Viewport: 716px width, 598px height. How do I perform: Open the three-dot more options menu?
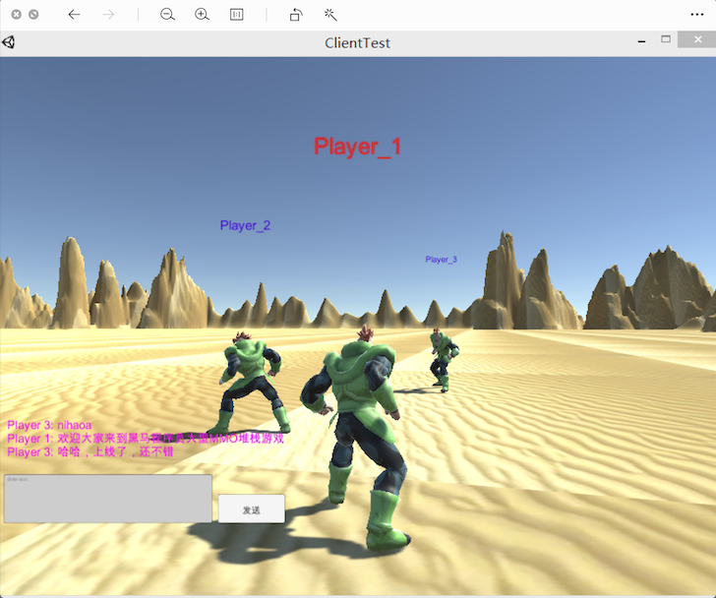[697, 15]
